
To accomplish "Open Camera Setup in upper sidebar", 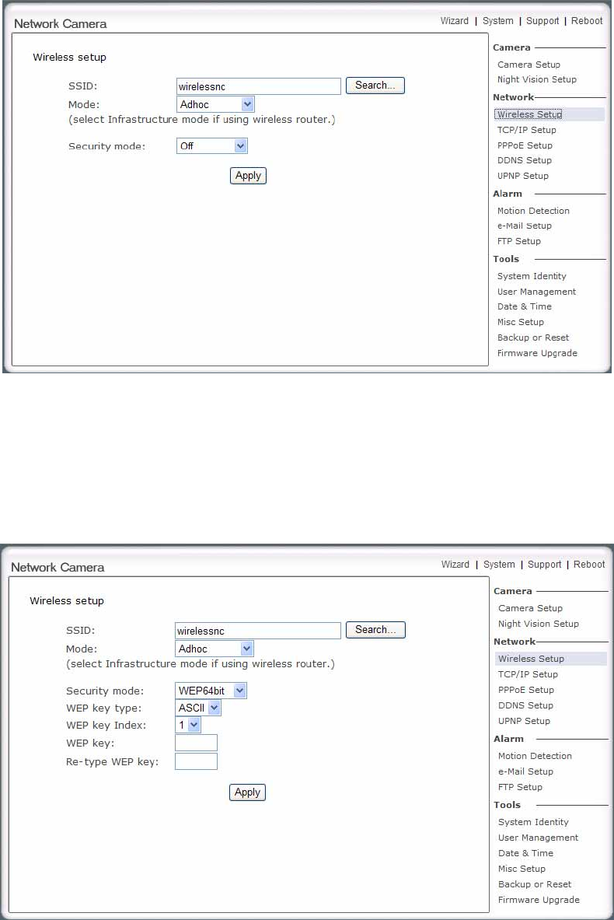I will tap(529, 65).
